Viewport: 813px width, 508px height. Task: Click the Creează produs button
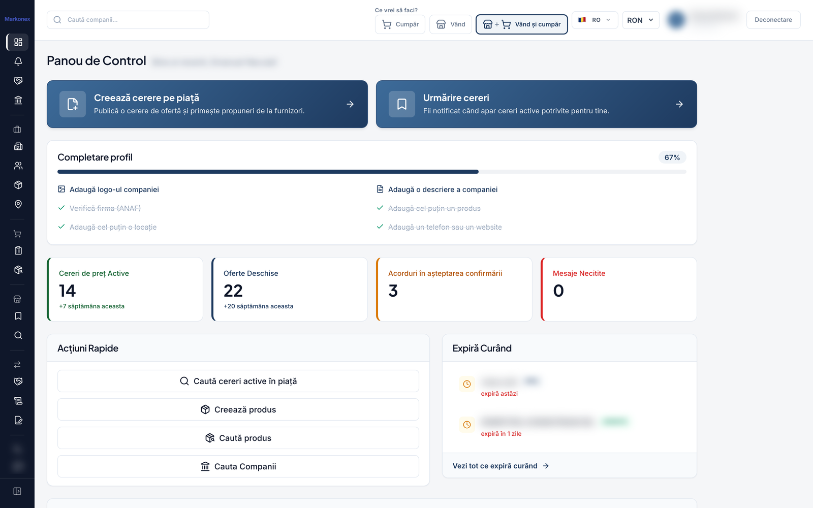(x=238, y=409)
